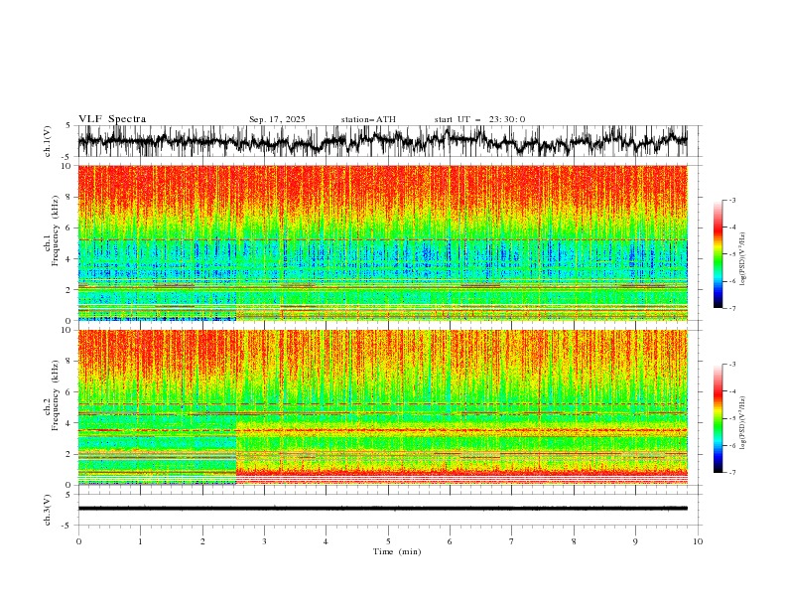
Task: Click the ch.2 spectrogram panel
Action: pyautogui.click(x=382, y=407)
